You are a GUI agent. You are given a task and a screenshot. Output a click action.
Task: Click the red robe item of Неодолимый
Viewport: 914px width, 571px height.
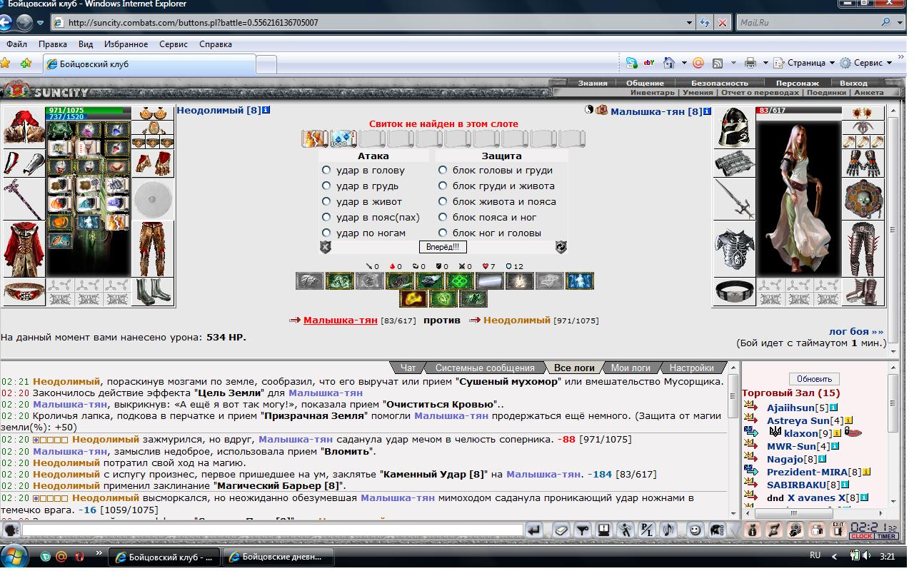click(23, 250)
